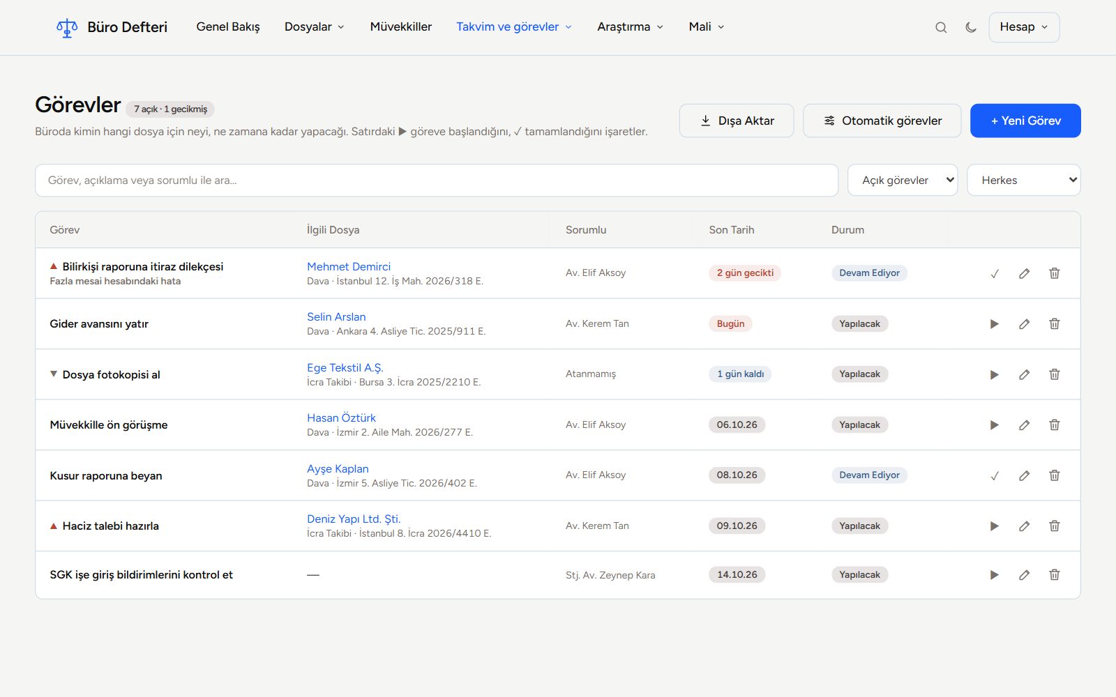
Task: Expand the Dosyalar navigation menu
Action: coord(315,27)
